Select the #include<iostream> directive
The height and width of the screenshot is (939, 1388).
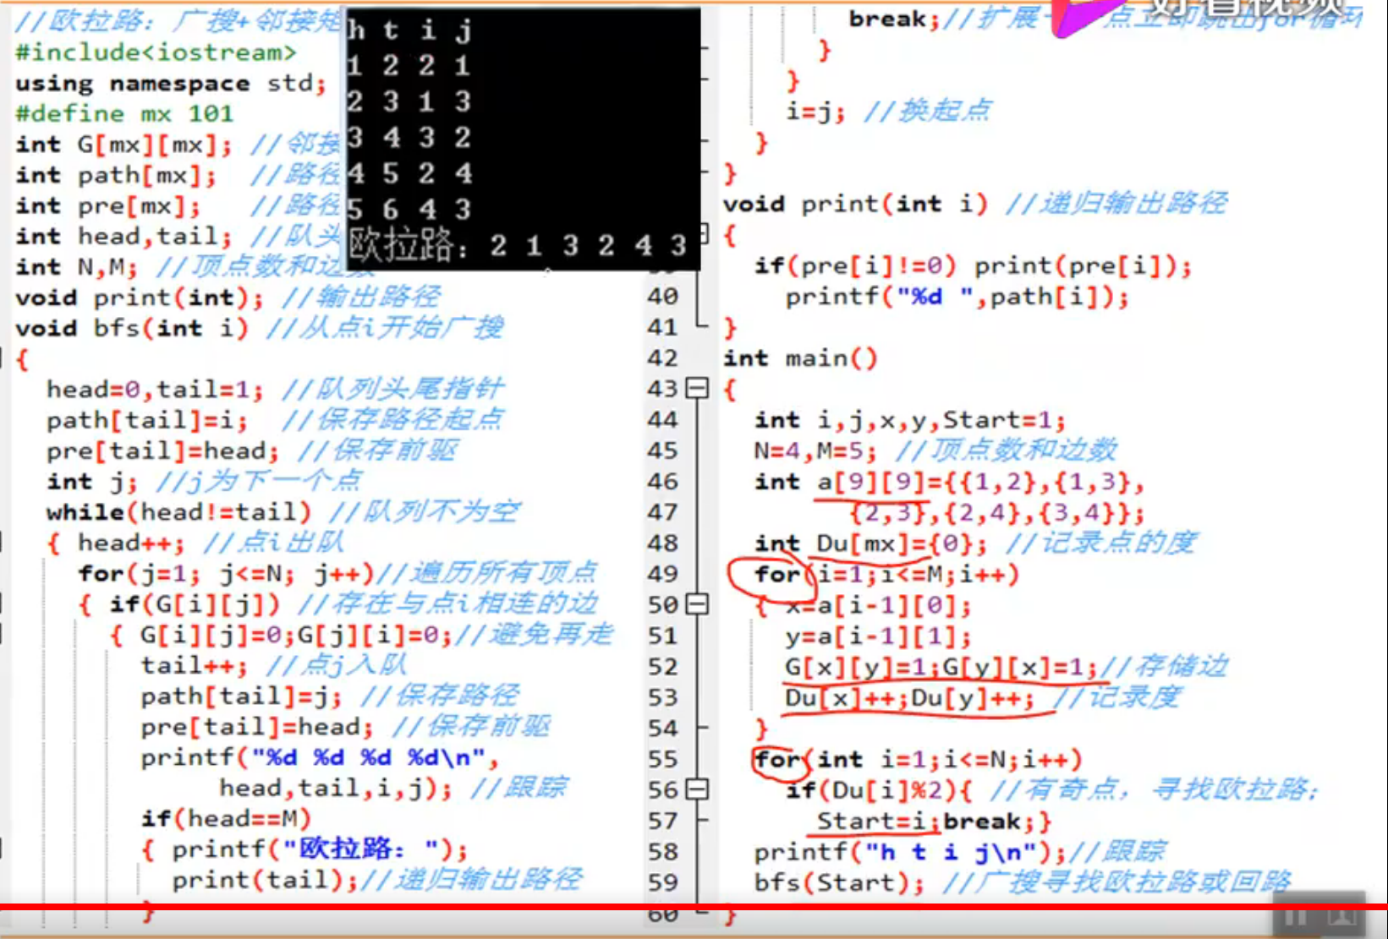pyautogui.click(x=154, y=52)
